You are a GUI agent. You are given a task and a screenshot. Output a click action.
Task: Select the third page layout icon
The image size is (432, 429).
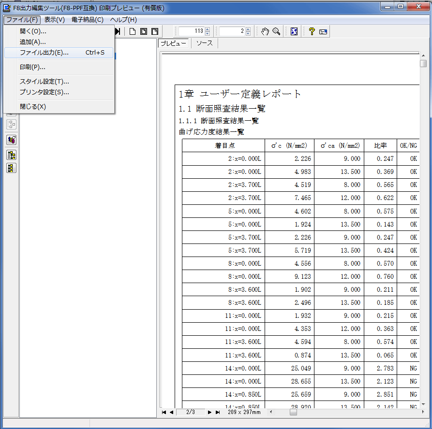tap(155, 31)
